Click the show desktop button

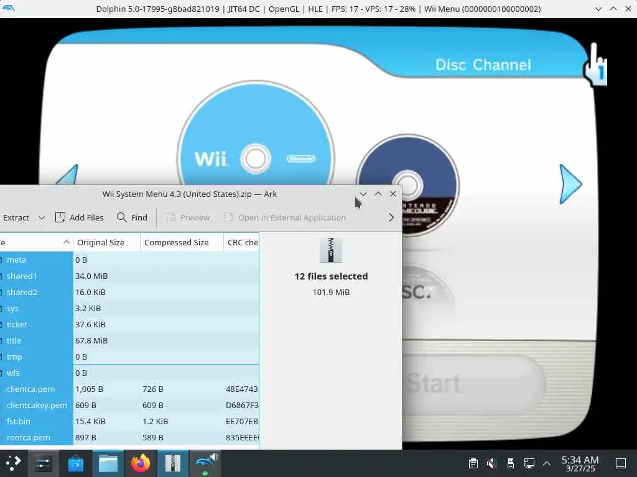point(621,463)
